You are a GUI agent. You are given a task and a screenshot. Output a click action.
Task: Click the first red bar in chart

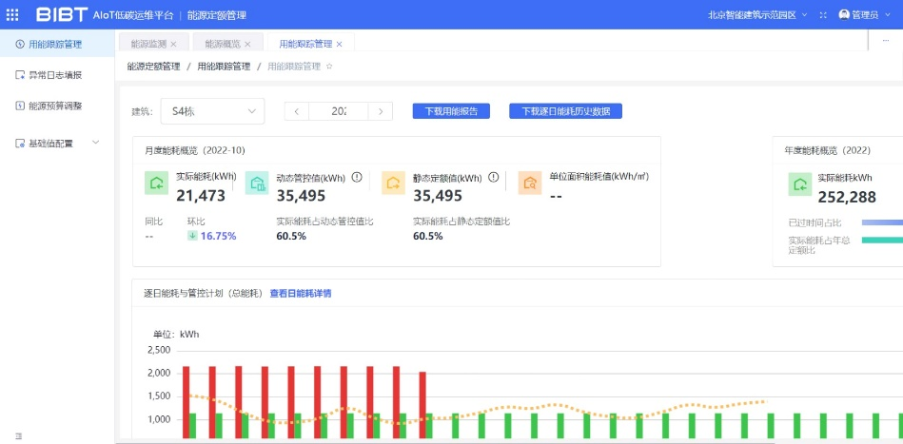186,402
